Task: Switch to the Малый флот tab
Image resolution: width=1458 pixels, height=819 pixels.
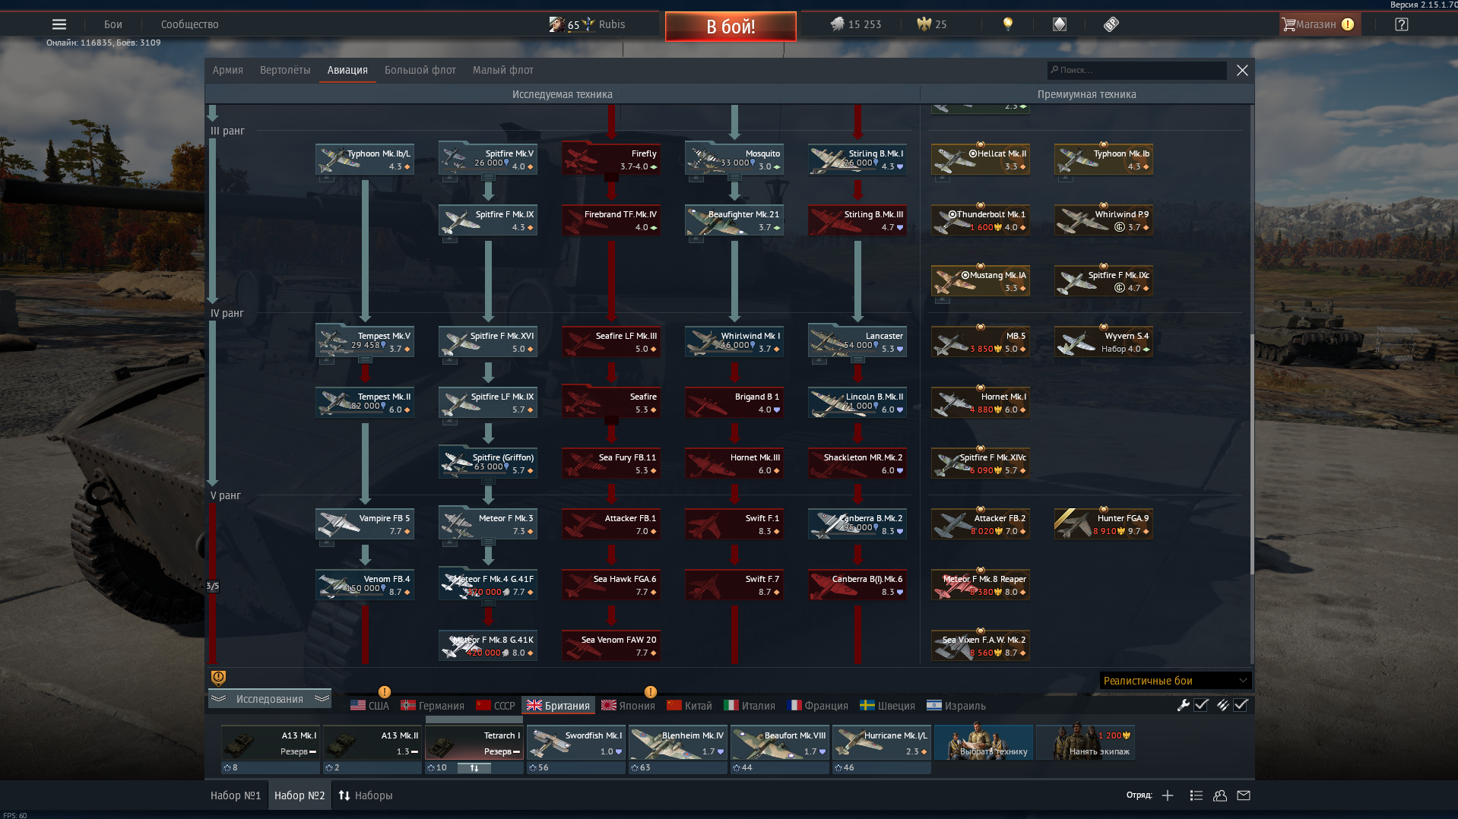Action: pos(503,70)
